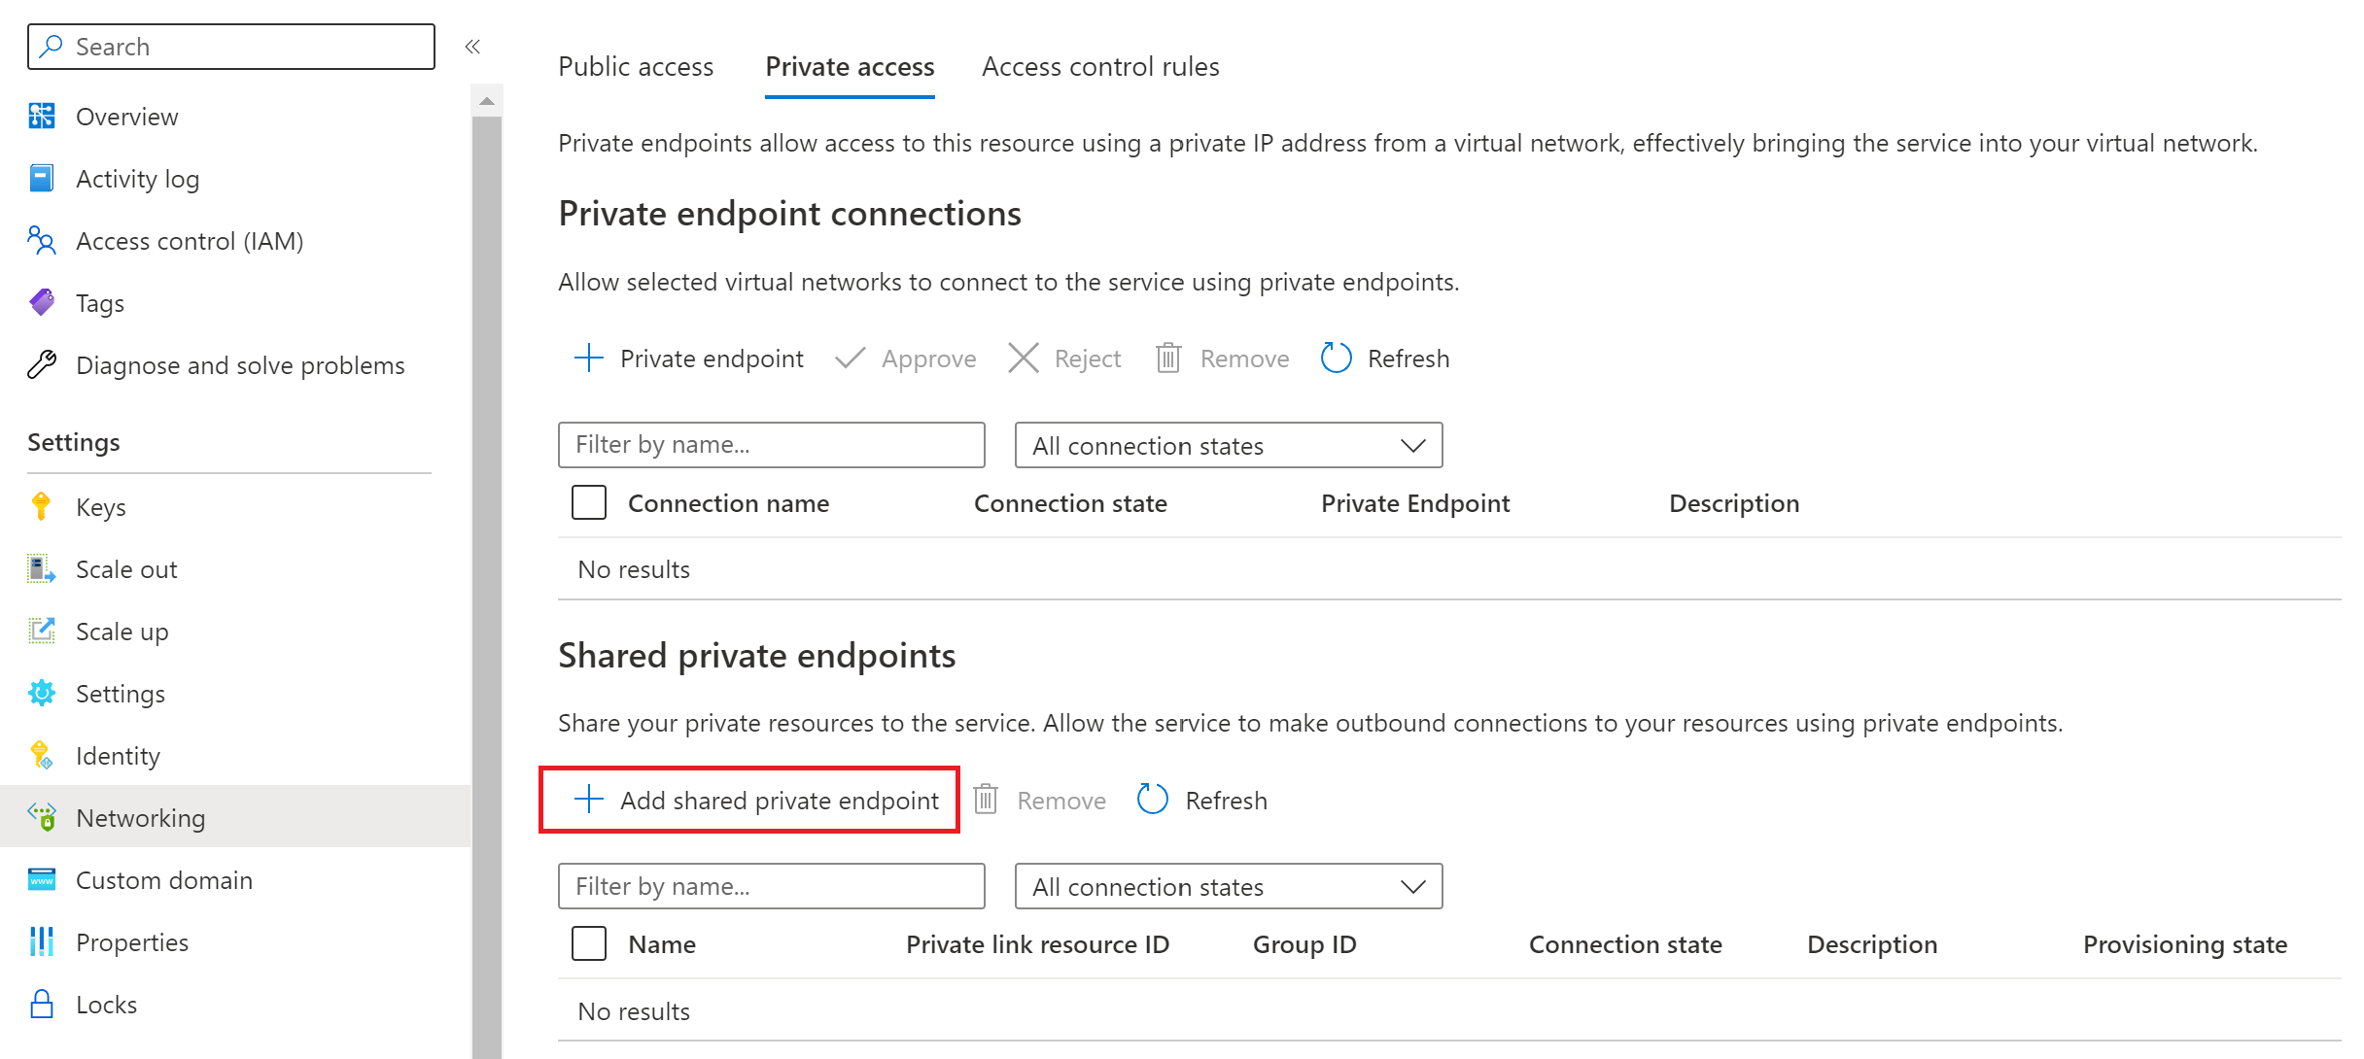Select Networking in the Settings menu
The height and width of the screenshot is (1059, 2364).
pyautogui.click(x=141, y=818)
